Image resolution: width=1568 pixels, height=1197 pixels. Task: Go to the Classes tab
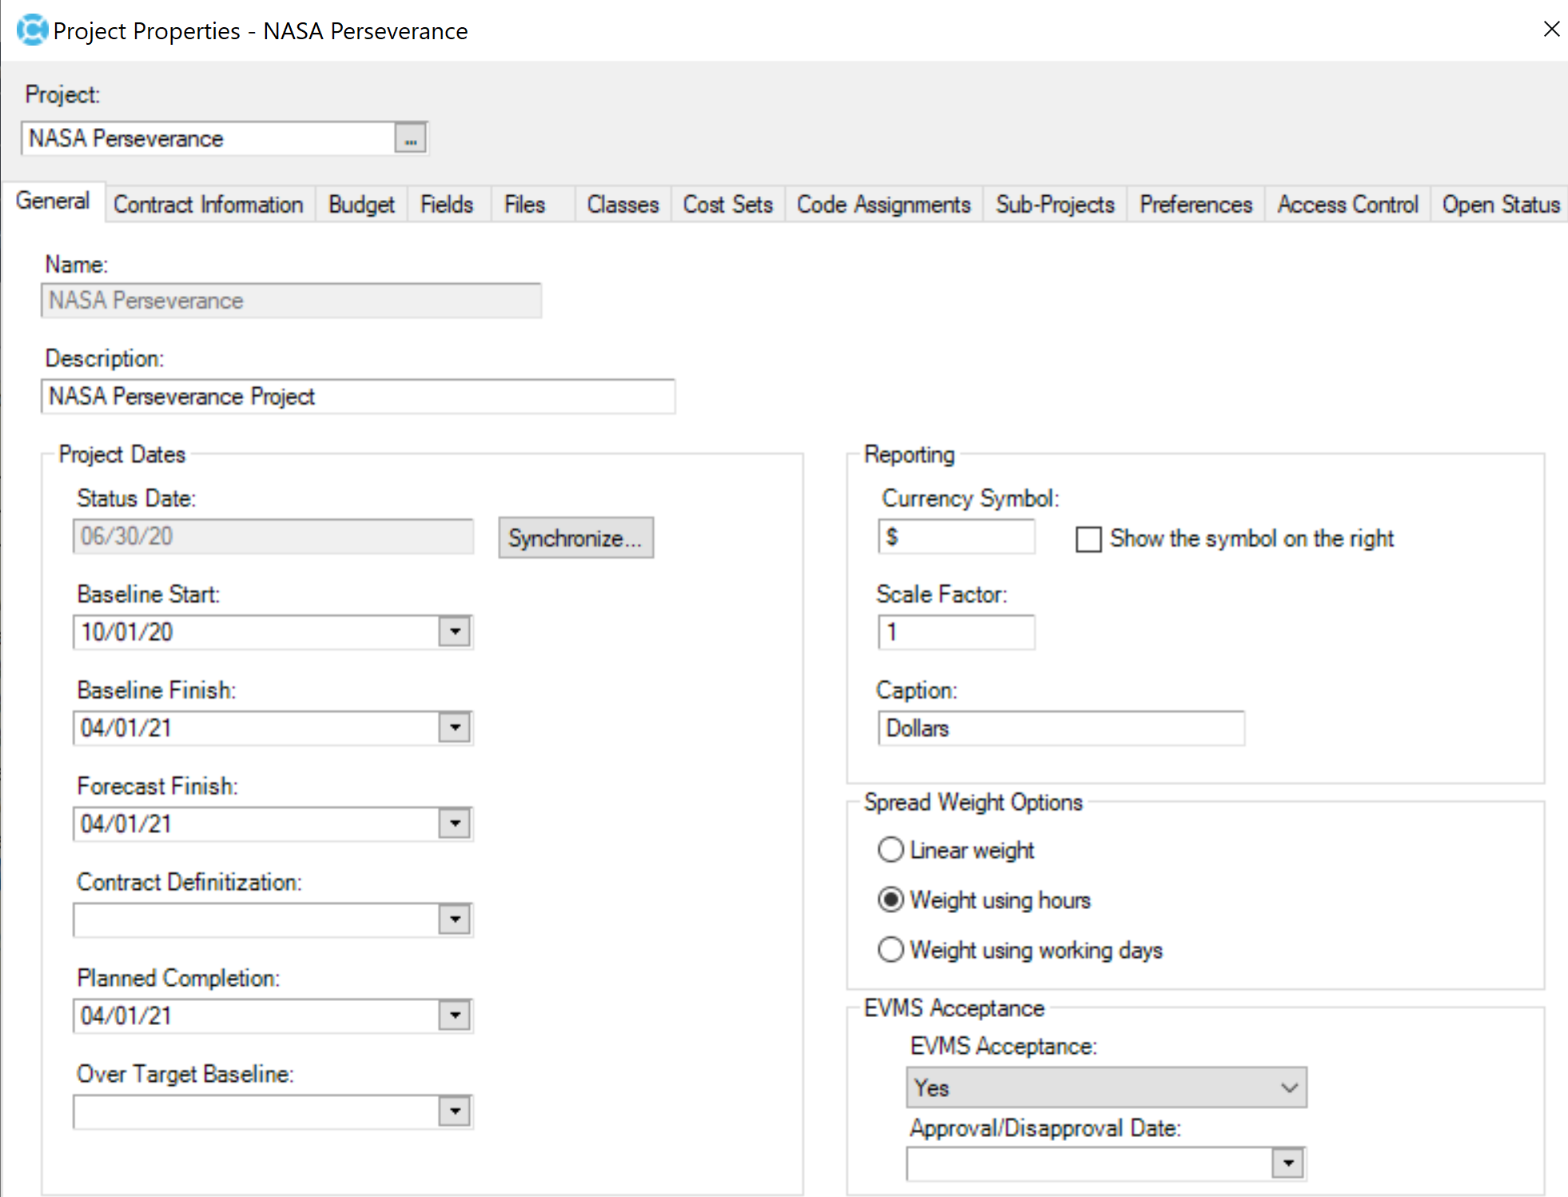tap(623, 205)
